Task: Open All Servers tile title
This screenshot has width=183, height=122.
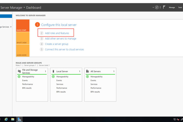Action: coord(95,71)
